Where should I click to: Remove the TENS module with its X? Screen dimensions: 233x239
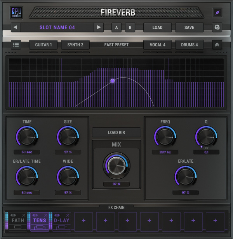click(x=46, y=215)
